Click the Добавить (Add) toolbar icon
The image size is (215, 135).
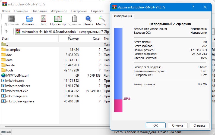(12, 19)
